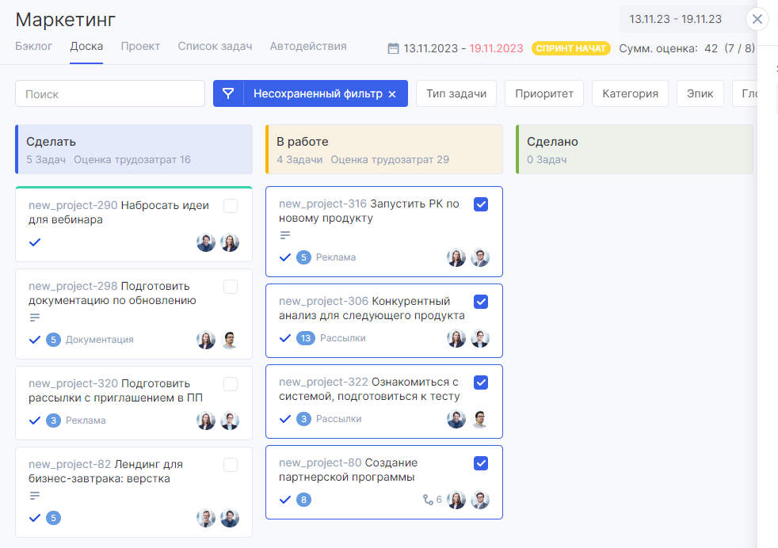778x548 pixels.
Task: Click the subtasks branch icon on new_project-80
Action: pyautogui.click(x=428, y=500)
